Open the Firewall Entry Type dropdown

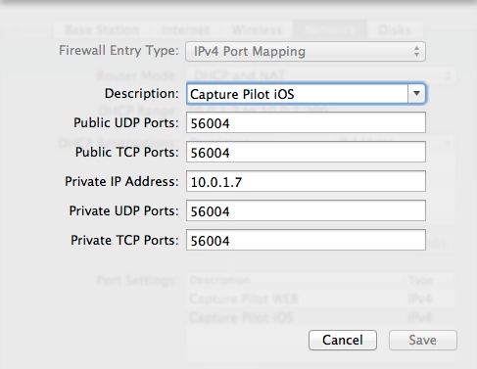[x=306, y=51]
